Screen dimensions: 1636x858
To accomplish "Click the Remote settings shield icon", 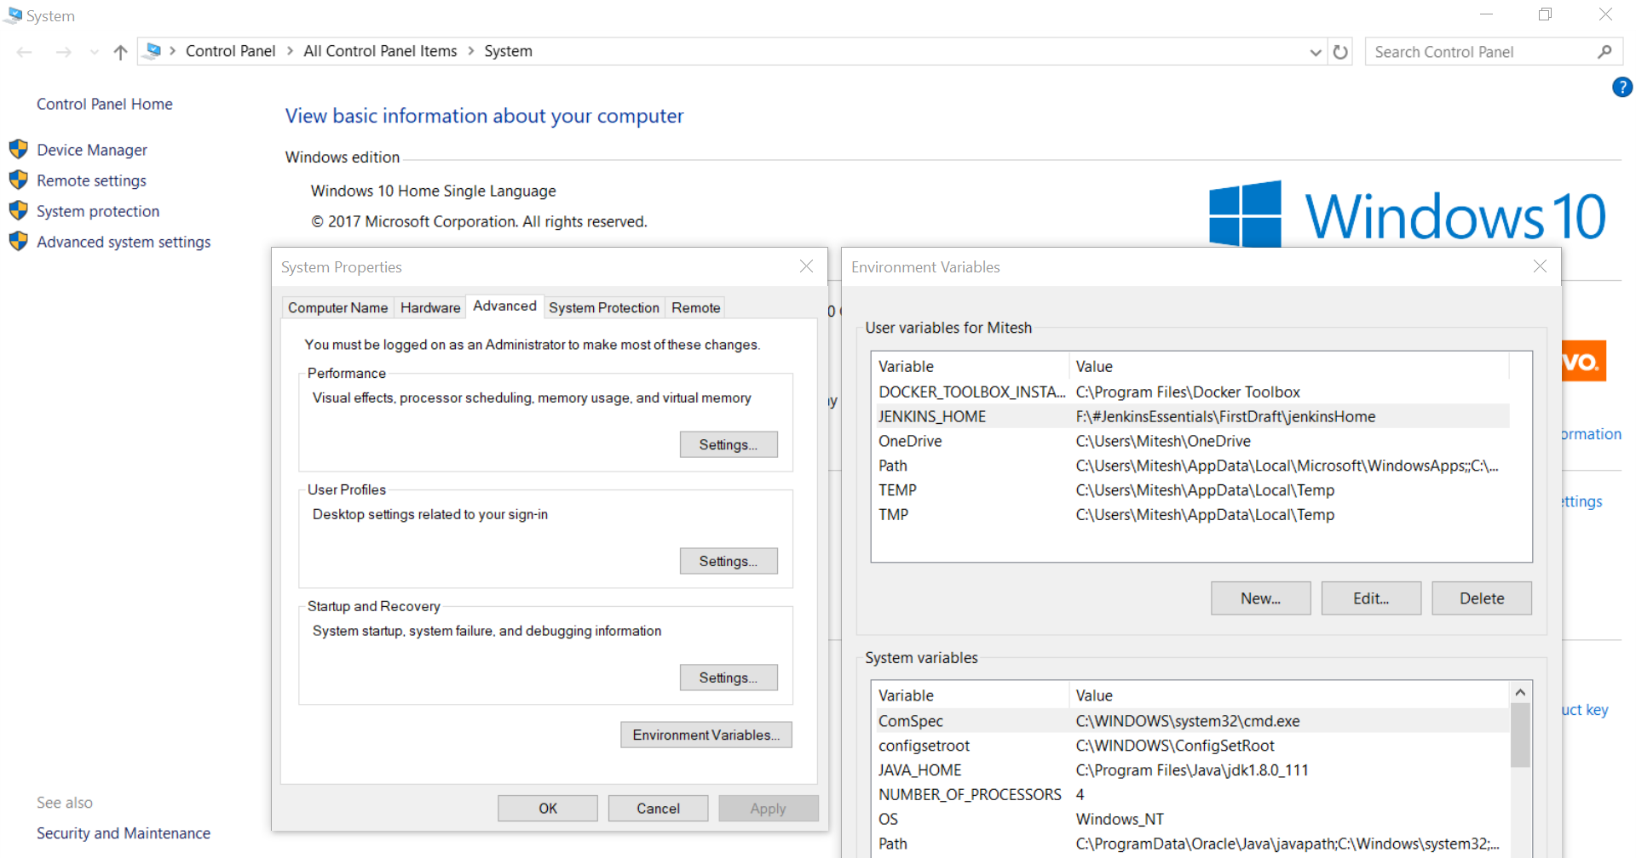I will click(x=19, y=180).
